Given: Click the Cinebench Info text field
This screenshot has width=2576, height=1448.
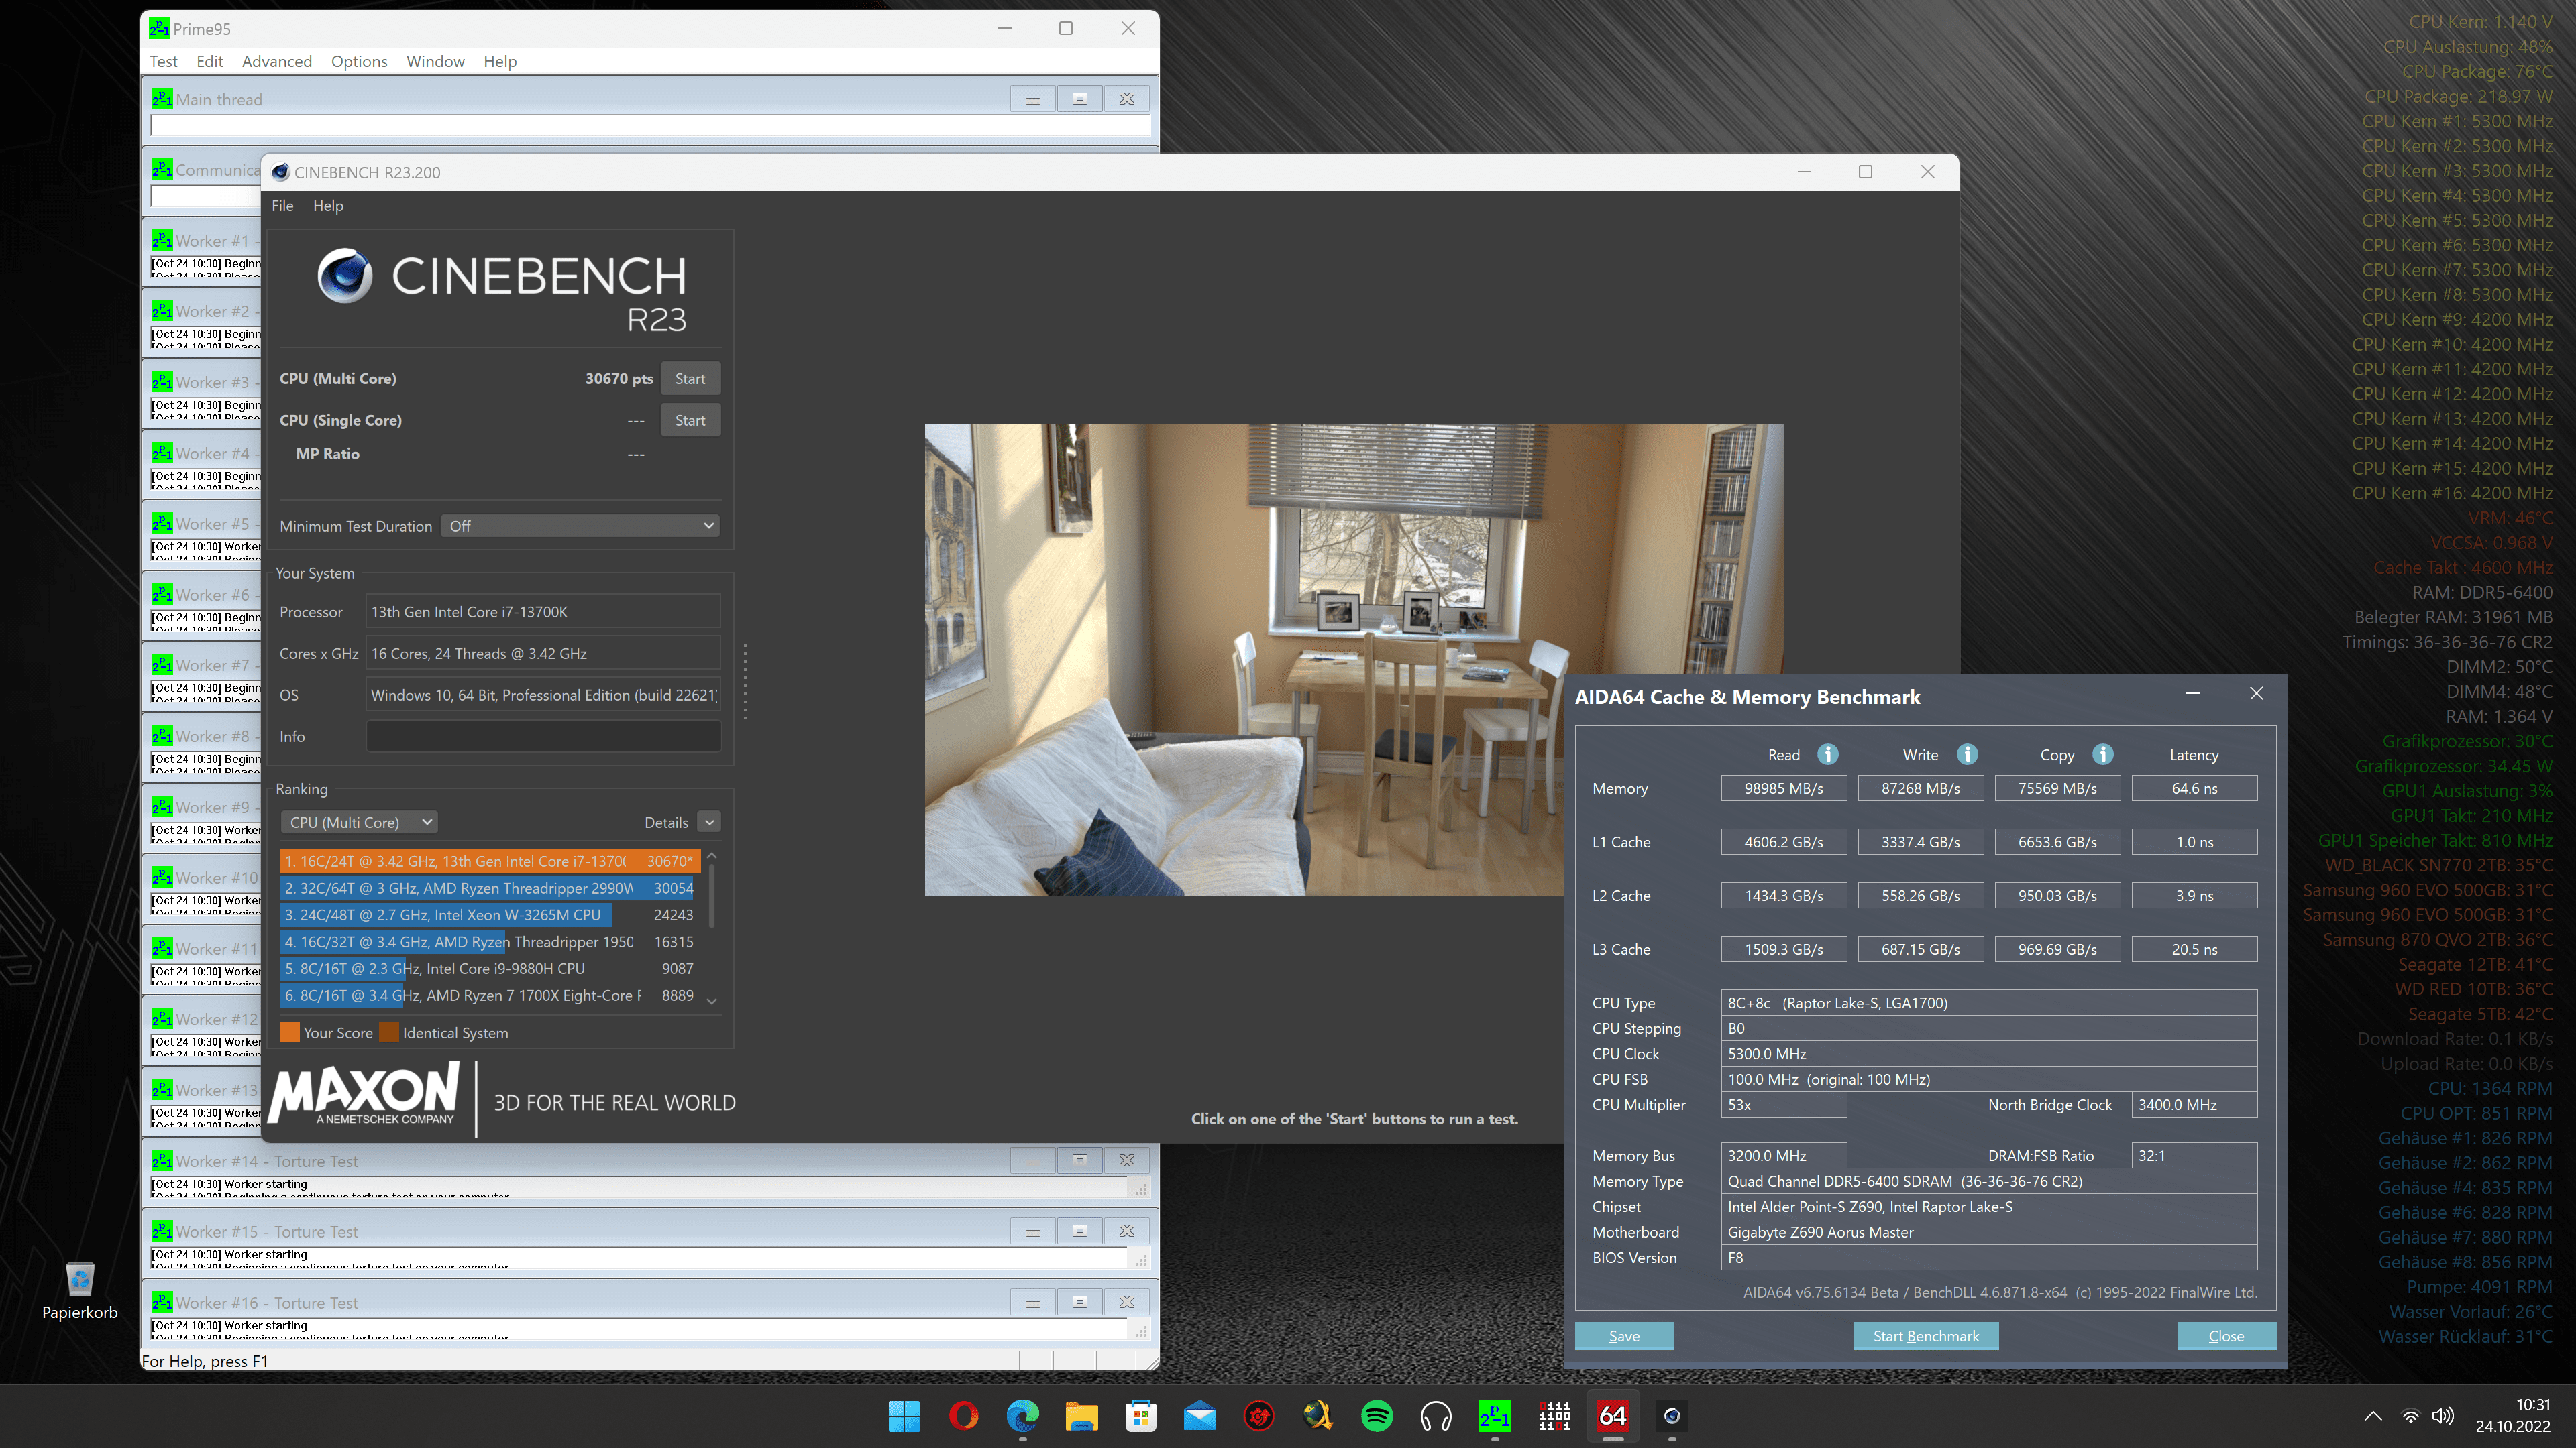Looking at the screenshot, I should 543,737.
